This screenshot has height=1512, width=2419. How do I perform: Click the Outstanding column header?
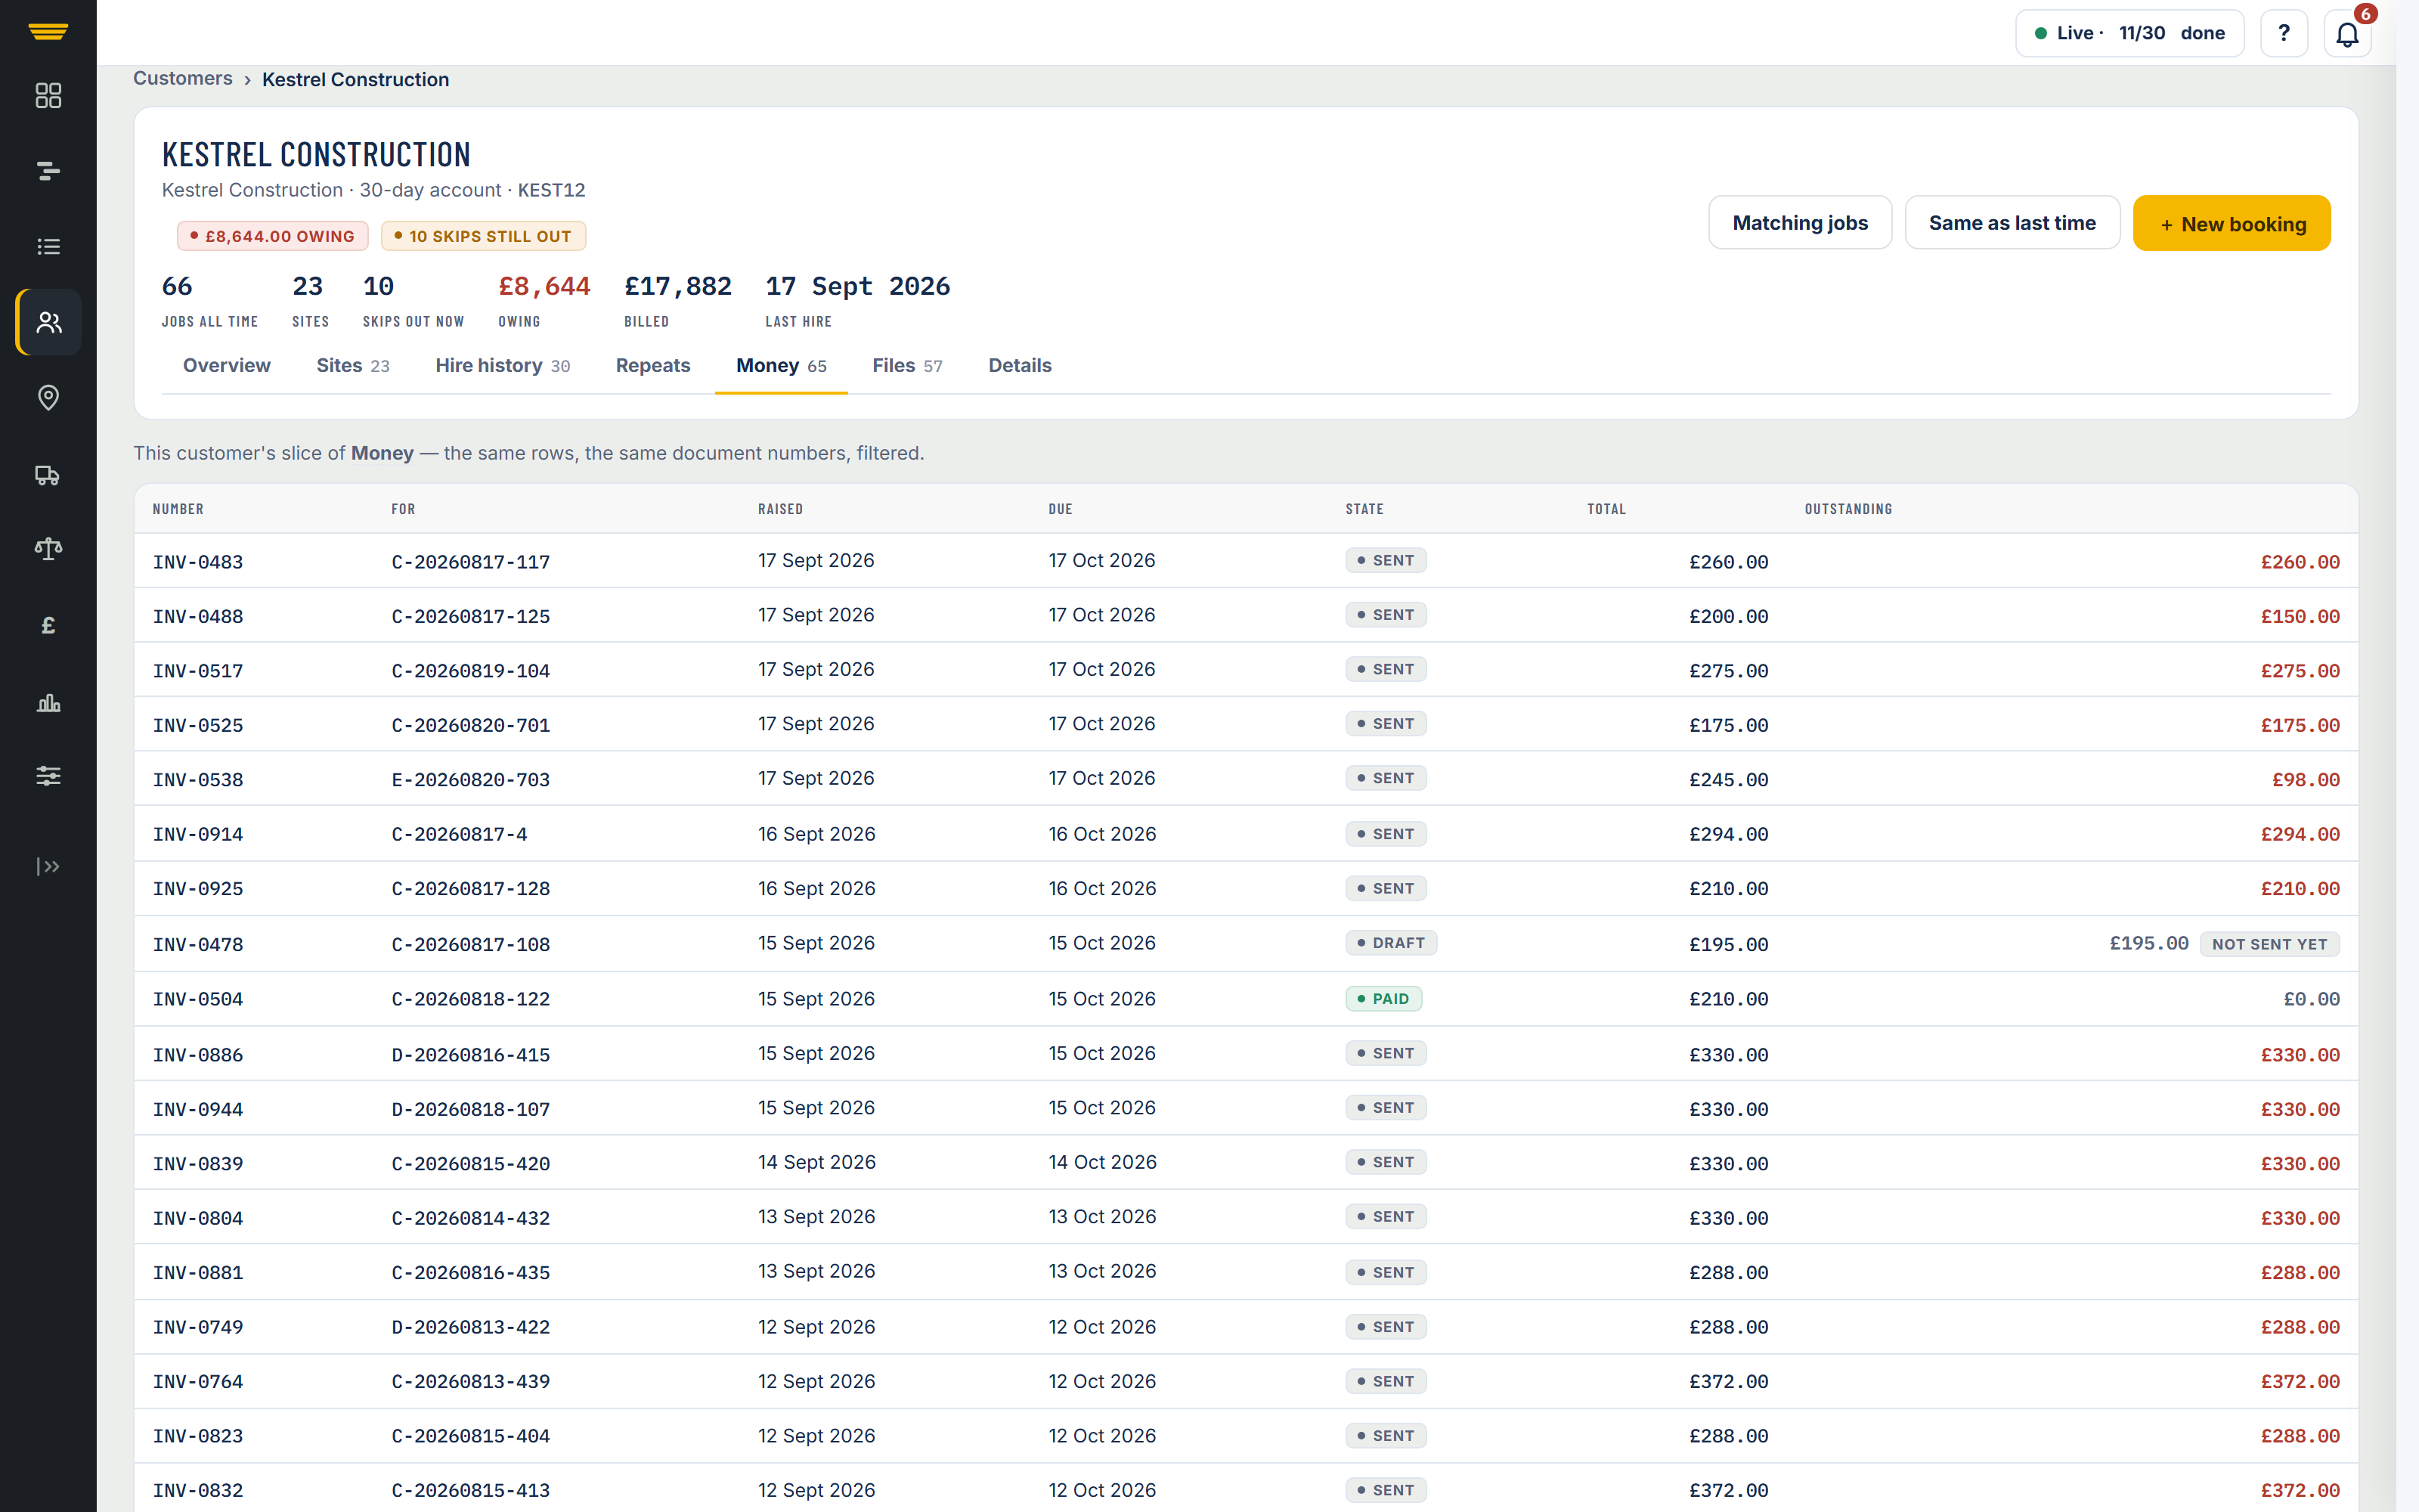(1848, 509)
